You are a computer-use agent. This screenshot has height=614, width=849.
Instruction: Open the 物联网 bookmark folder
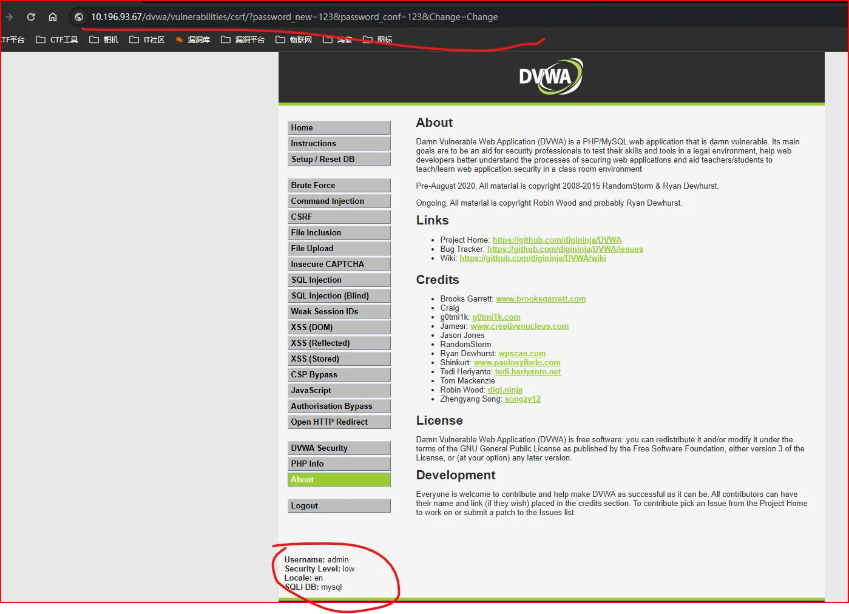(294, 39)
